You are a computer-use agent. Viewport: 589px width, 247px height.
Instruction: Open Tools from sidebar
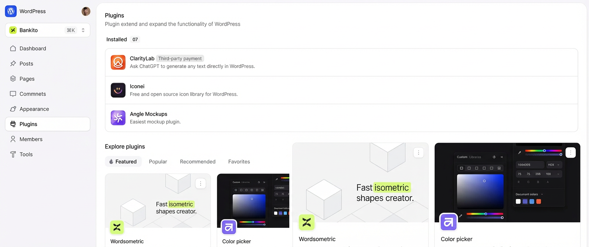click(x=26, y=154)
